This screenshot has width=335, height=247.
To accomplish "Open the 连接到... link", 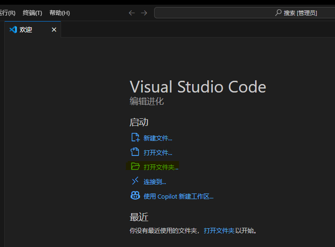I will click(155, 182).
